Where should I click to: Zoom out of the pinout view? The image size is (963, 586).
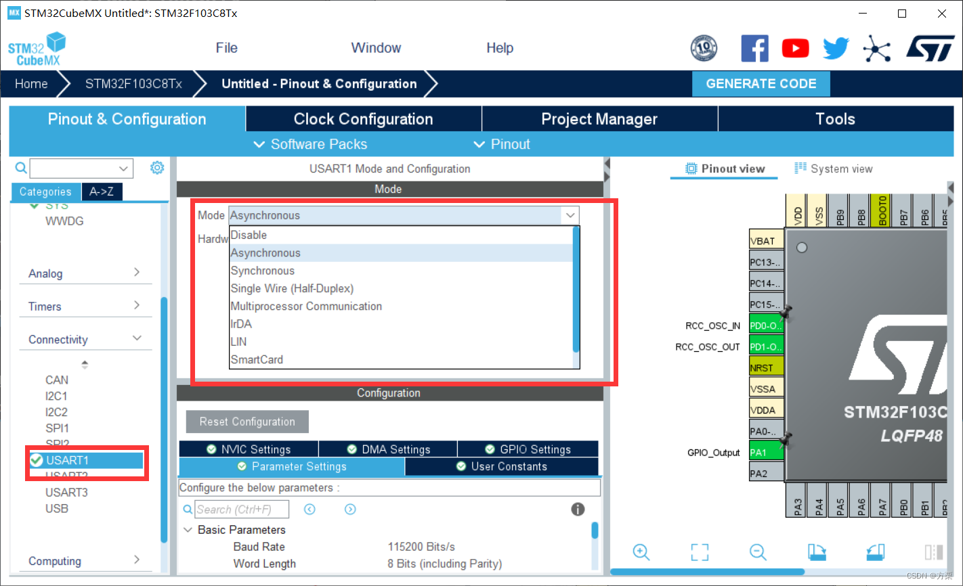point(758,552)
